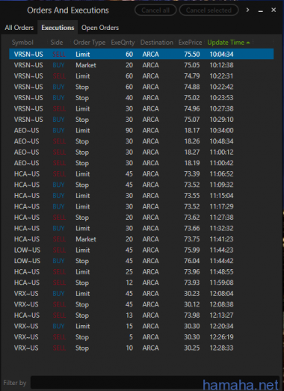Close the Orders And Executions window

click(x=274, y=10)
